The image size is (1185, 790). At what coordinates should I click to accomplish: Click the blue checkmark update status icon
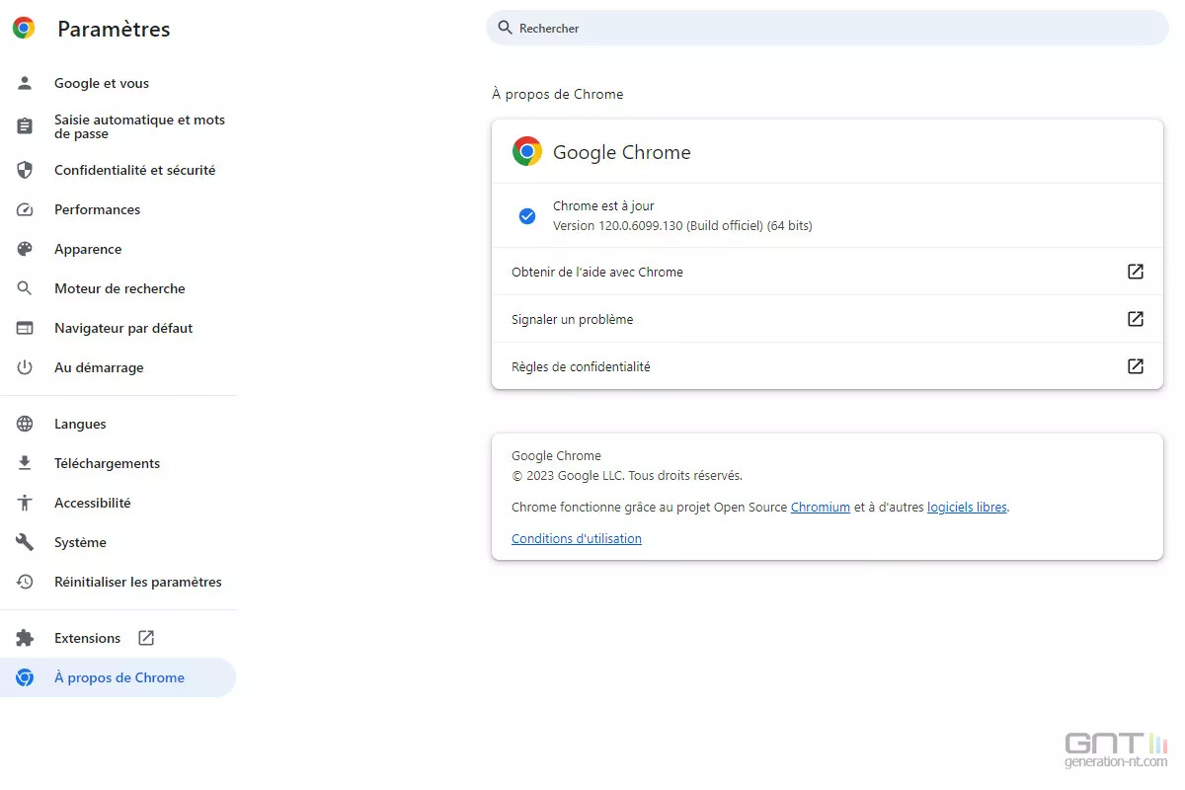[x=527, y=215]
